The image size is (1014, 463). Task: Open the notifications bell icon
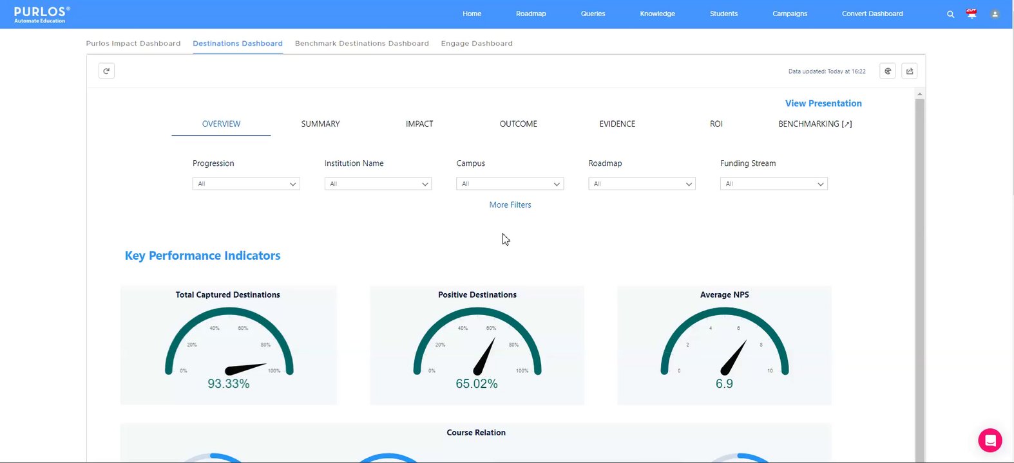971,14
